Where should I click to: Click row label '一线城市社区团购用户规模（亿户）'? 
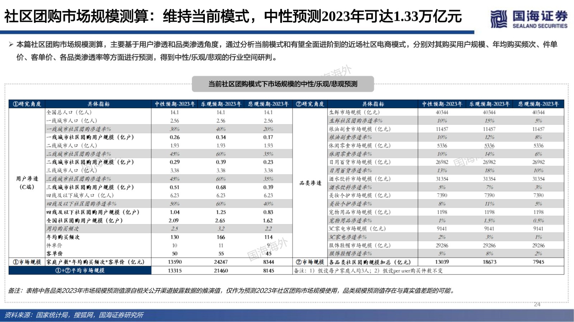(90, 137)
